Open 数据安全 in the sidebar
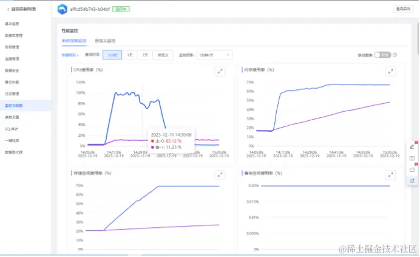This screenshot has height=257, width=420. pyautogui.click(x=12, y=70)
